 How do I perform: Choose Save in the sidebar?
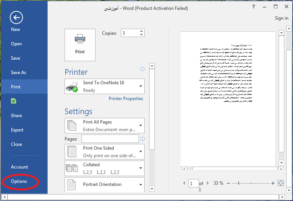coord(15,58)
